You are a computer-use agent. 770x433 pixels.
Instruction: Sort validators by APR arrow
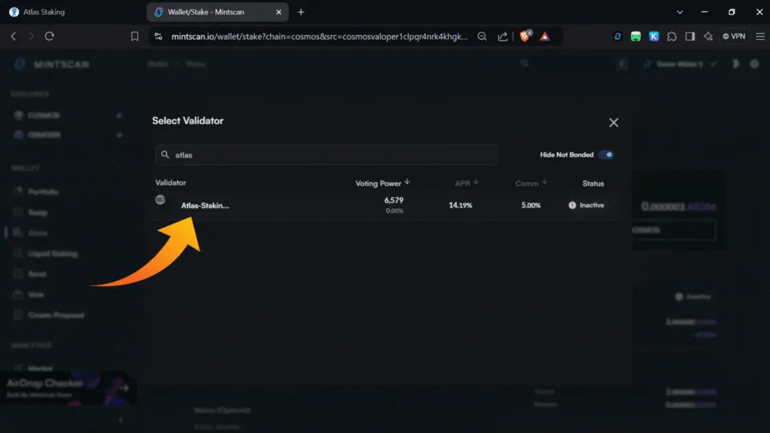coord(476,182)
